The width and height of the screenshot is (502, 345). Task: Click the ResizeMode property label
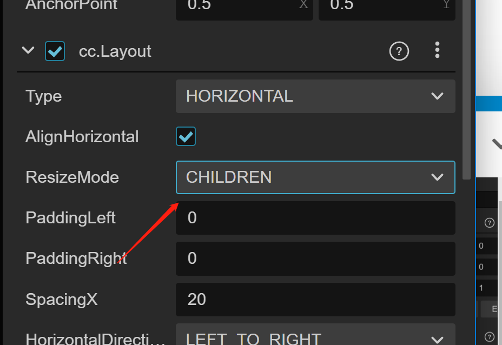(72, 177)
